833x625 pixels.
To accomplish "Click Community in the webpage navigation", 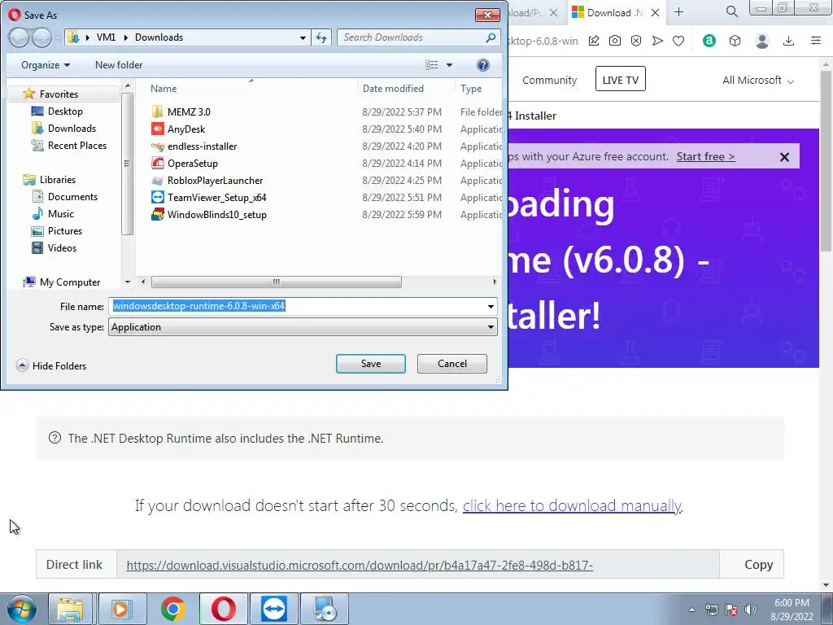I will (x=549, y=81).
